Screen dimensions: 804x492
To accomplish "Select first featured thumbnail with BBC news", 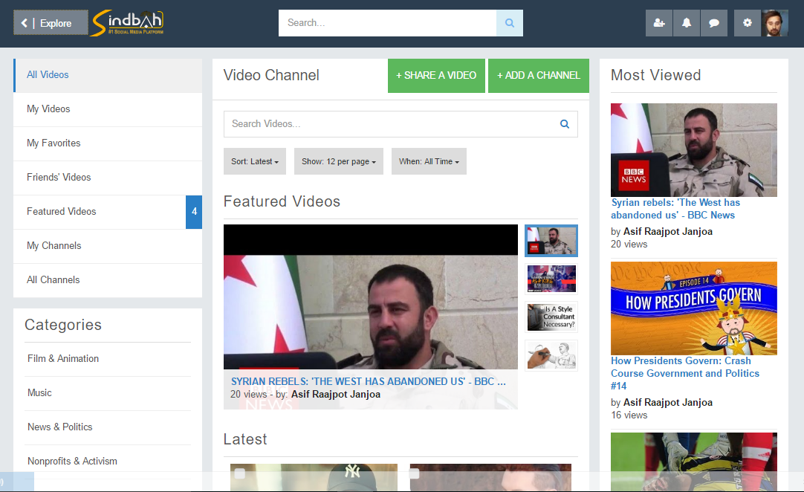I will point(551,241).
